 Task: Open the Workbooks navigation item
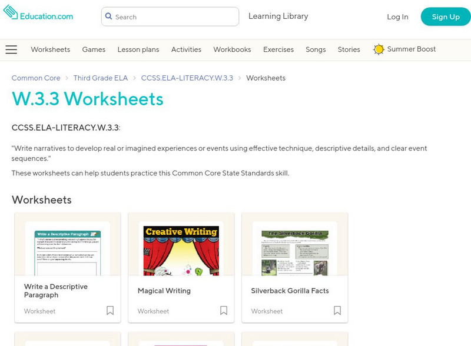point(232,49)
